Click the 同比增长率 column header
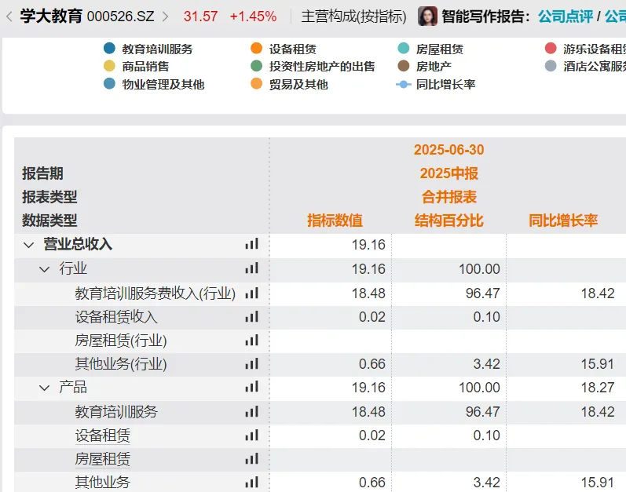This screenshot has height=492, width=626. click(x=563, y=220)
